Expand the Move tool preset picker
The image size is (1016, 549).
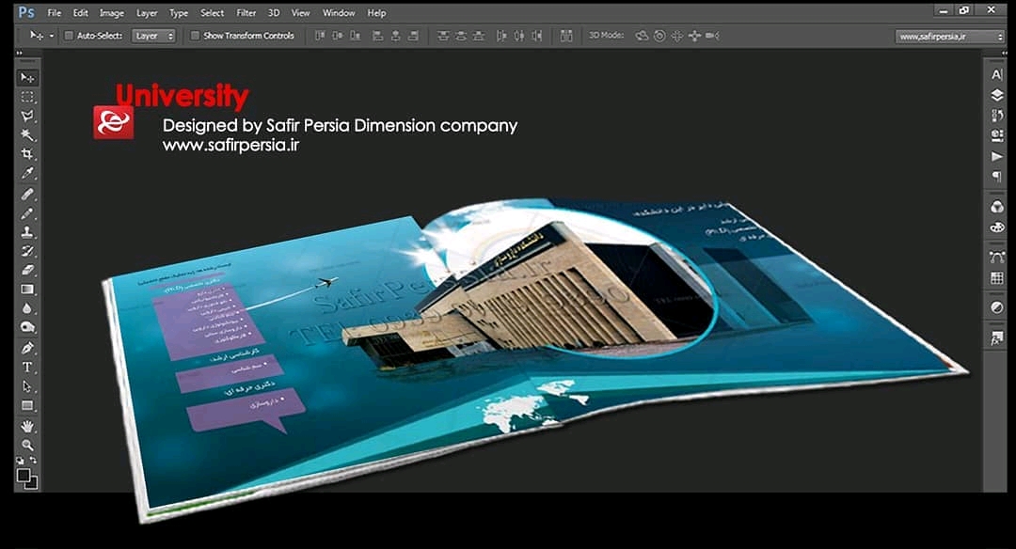52,36
